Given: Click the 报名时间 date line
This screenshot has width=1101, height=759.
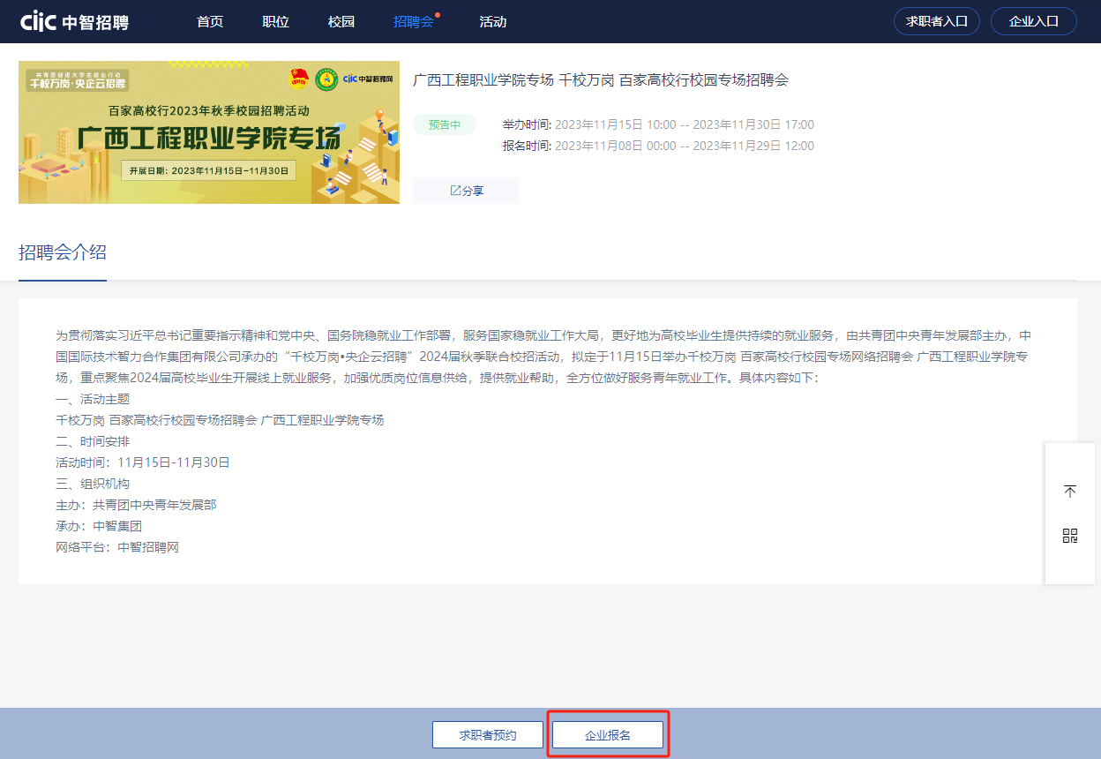Looking at the screenshot, I should click(658, 146).
